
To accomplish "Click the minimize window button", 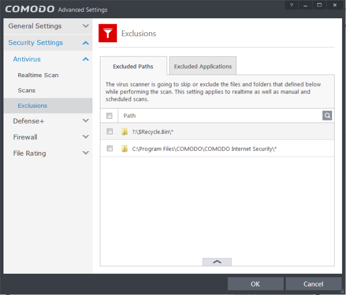I will [x=305, y=5].
